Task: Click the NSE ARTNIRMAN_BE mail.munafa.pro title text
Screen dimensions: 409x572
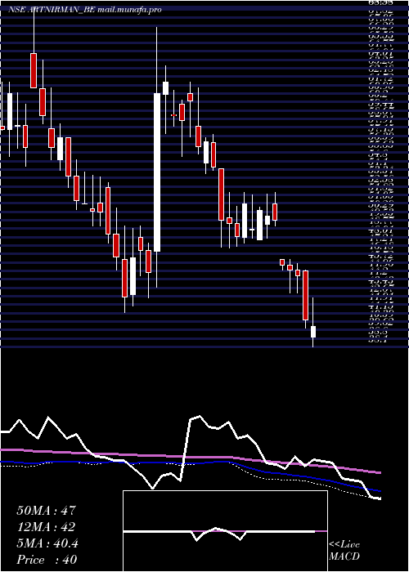Action: 85,10
